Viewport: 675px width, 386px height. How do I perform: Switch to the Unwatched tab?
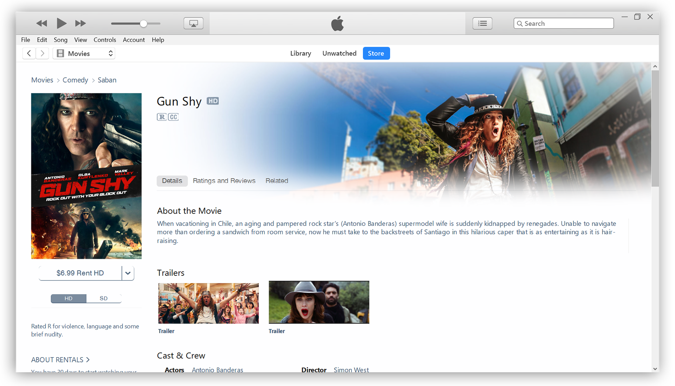339,53
